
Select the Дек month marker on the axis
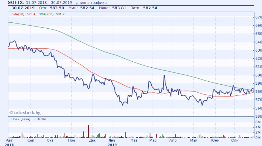(92, 140)
